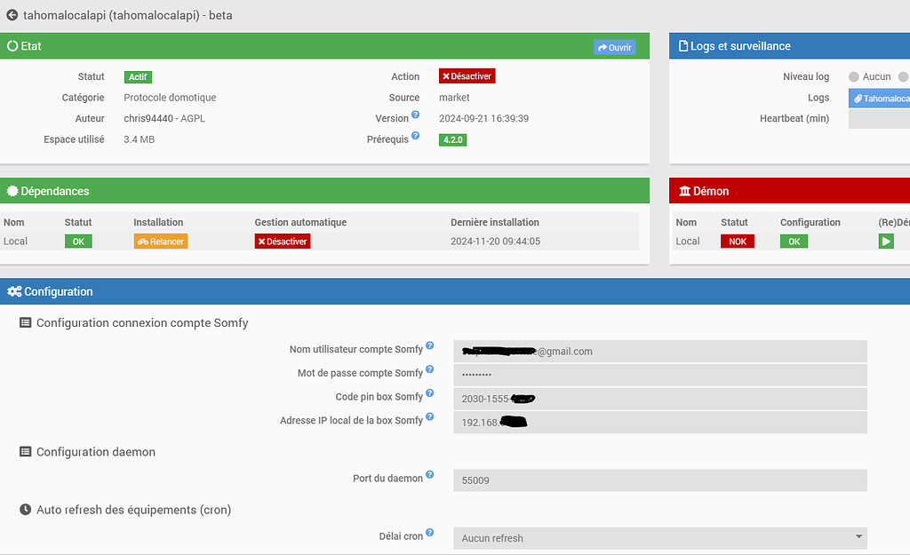Screen dimensions: 910x555
Task: Click help icon beside Port du daemon
Action: (429, 474)
